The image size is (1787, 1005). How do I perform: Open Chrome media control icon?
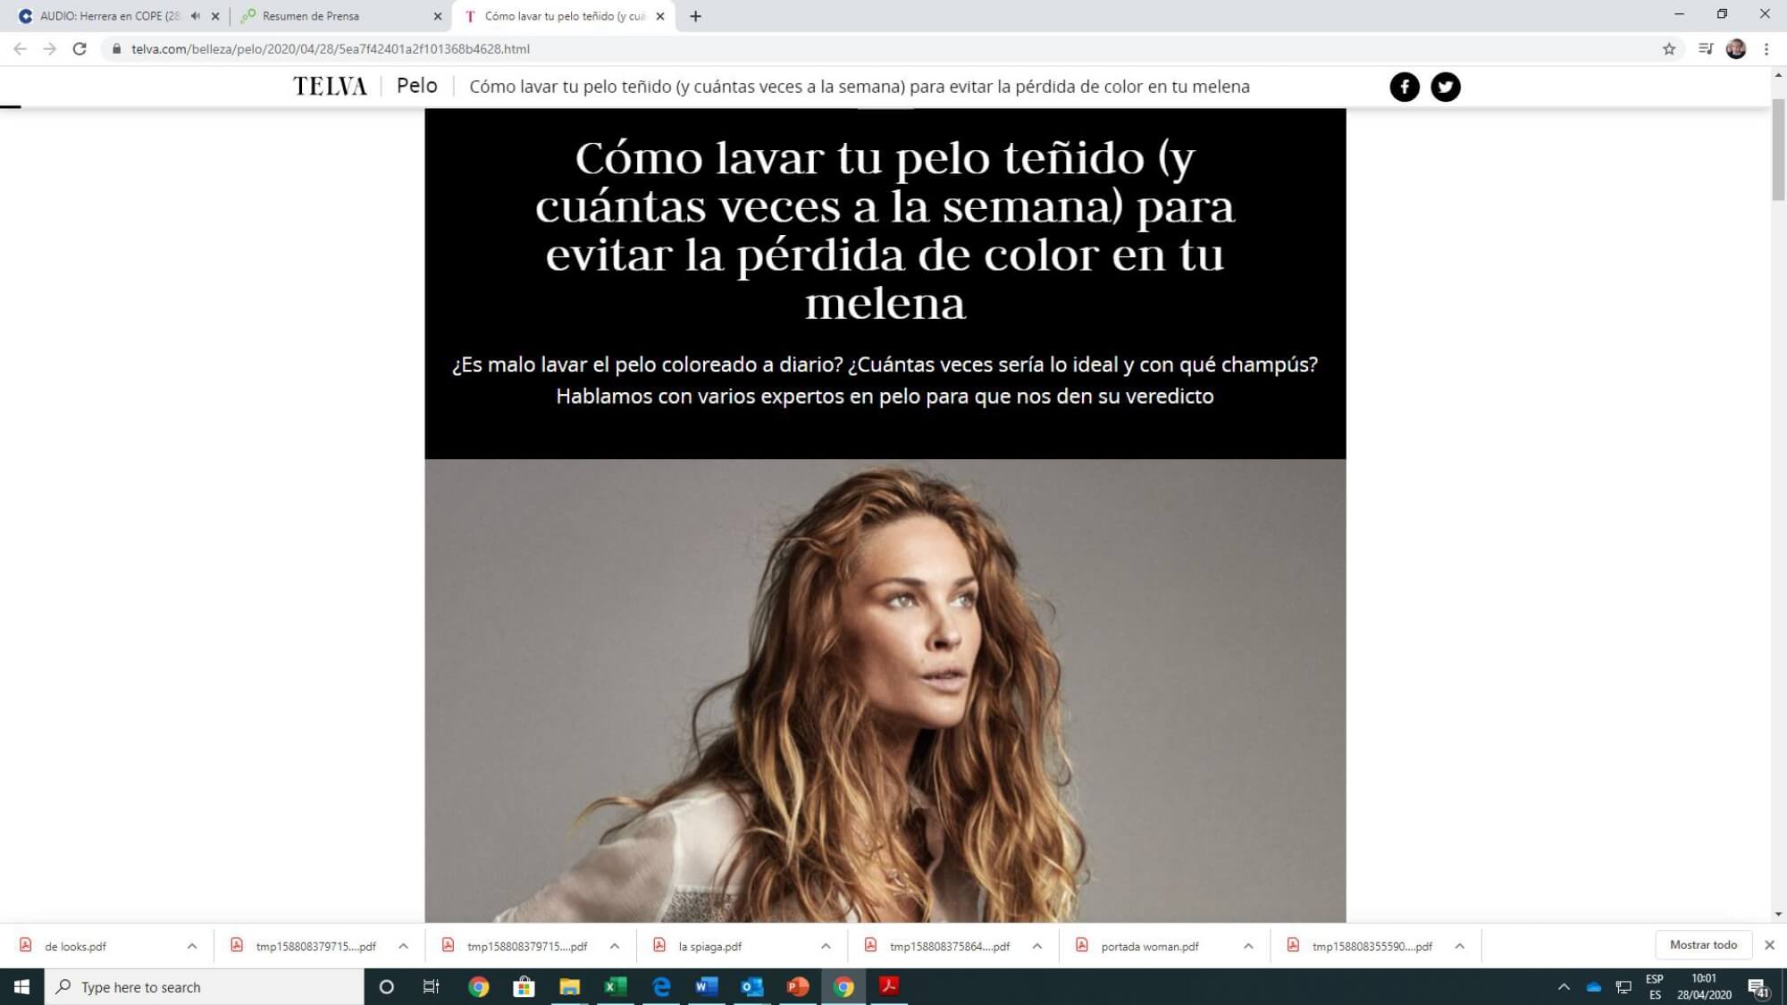point(1706,49)
